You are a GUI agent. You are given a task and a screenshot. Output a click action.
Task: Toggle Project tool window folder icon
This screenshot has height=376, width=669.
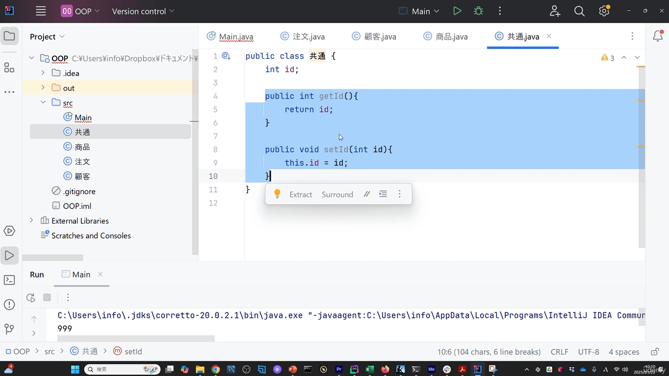tap(9, 36)
